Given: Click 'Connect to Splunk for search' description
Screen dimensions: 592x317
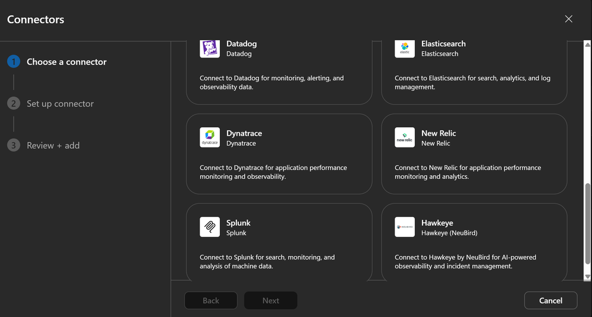Looking at the screenshot, I should (x=267, y=261).
